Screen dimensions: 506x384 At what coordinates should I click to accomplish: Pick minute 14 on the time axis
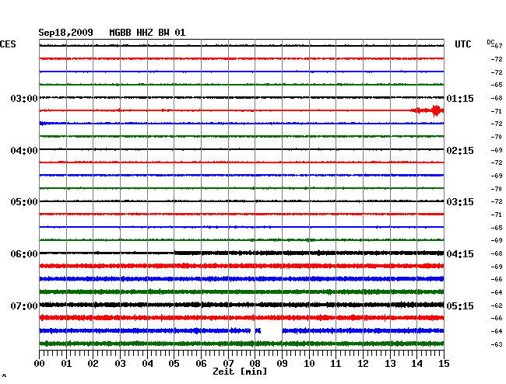[x=416, y=363]
